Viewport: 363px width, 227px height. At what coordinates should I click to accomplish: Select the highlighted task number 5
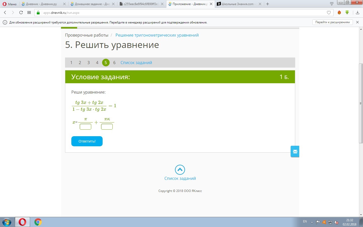pyautogui.click(x=106, y=63)
